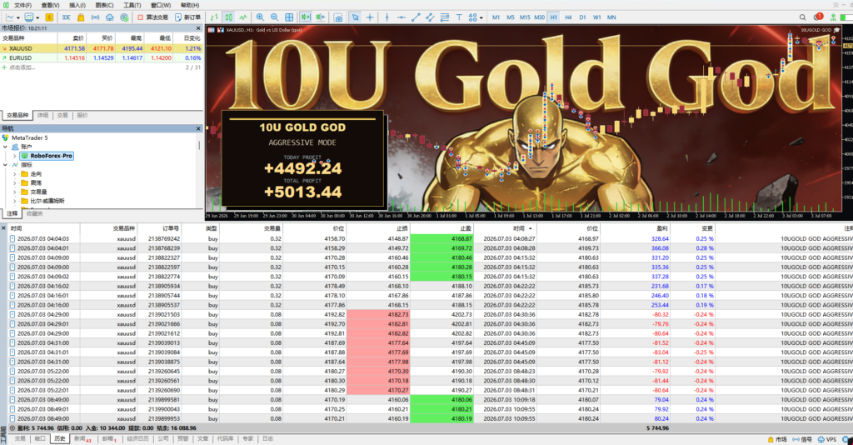Open the chart template dropdown arrow
853x445 pixels.
37,17
